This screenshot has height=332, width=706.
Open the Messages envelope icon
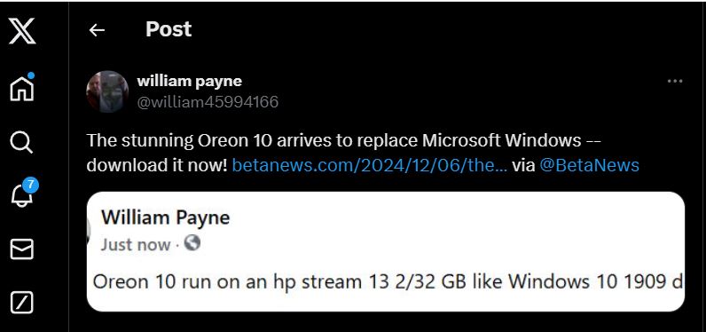21,249
